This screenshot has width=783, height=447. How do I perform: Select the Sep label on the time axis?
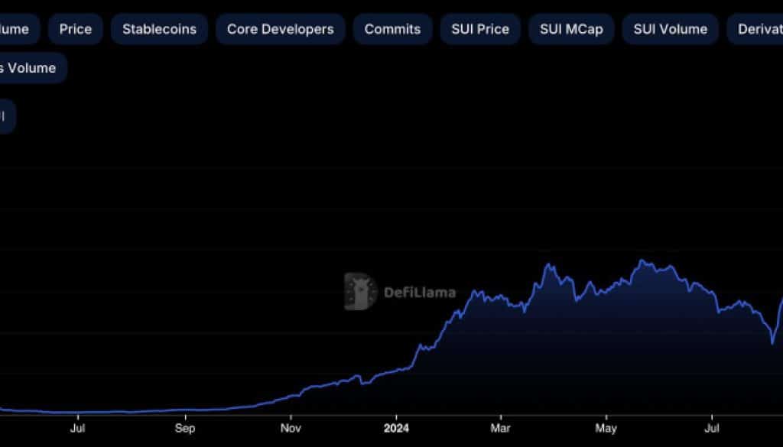(x=184, y=429)
